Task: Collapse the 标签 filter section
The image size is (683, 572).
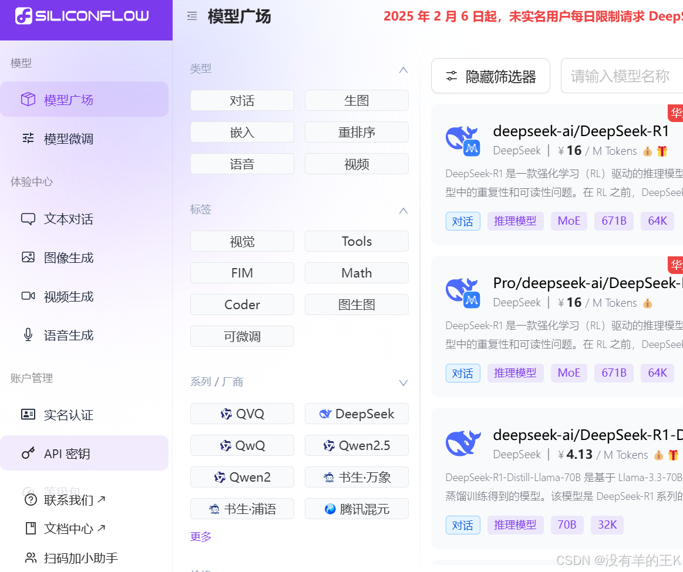Action: (x=403, y=211)
